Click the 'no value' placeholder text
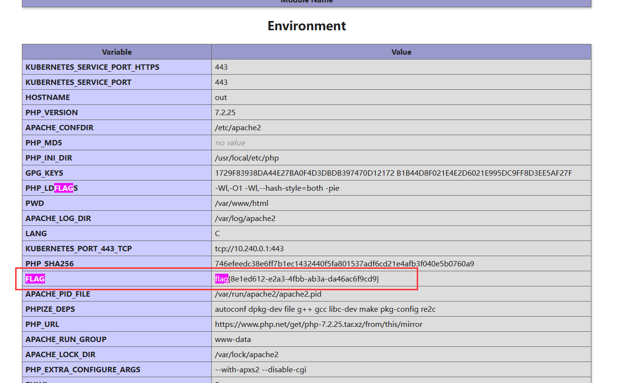Image resolution: width=628 pixels, height=383 pixels. [230, 142]
